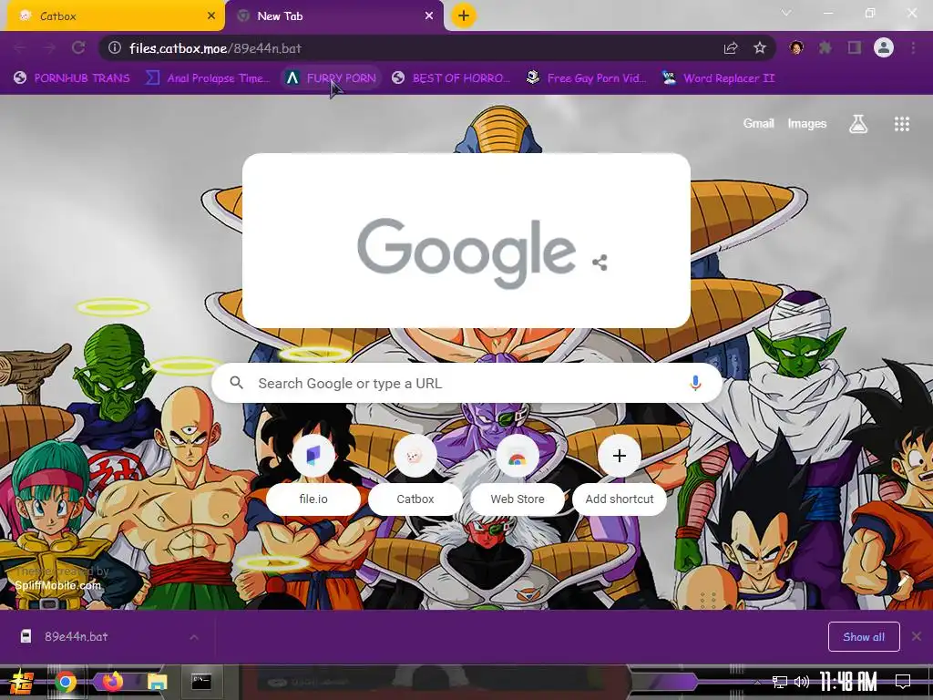The width and height of the screenshot is (933, 700).
Task: Open a new tab with plus button
Action: pyautogui.click(x=464, y=15)
